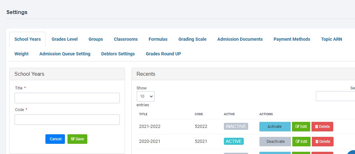
Task: Select the Formulas tab
Action: click(158, 39)
